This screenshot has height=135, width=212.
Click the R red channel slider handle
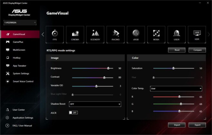point(179,97)
